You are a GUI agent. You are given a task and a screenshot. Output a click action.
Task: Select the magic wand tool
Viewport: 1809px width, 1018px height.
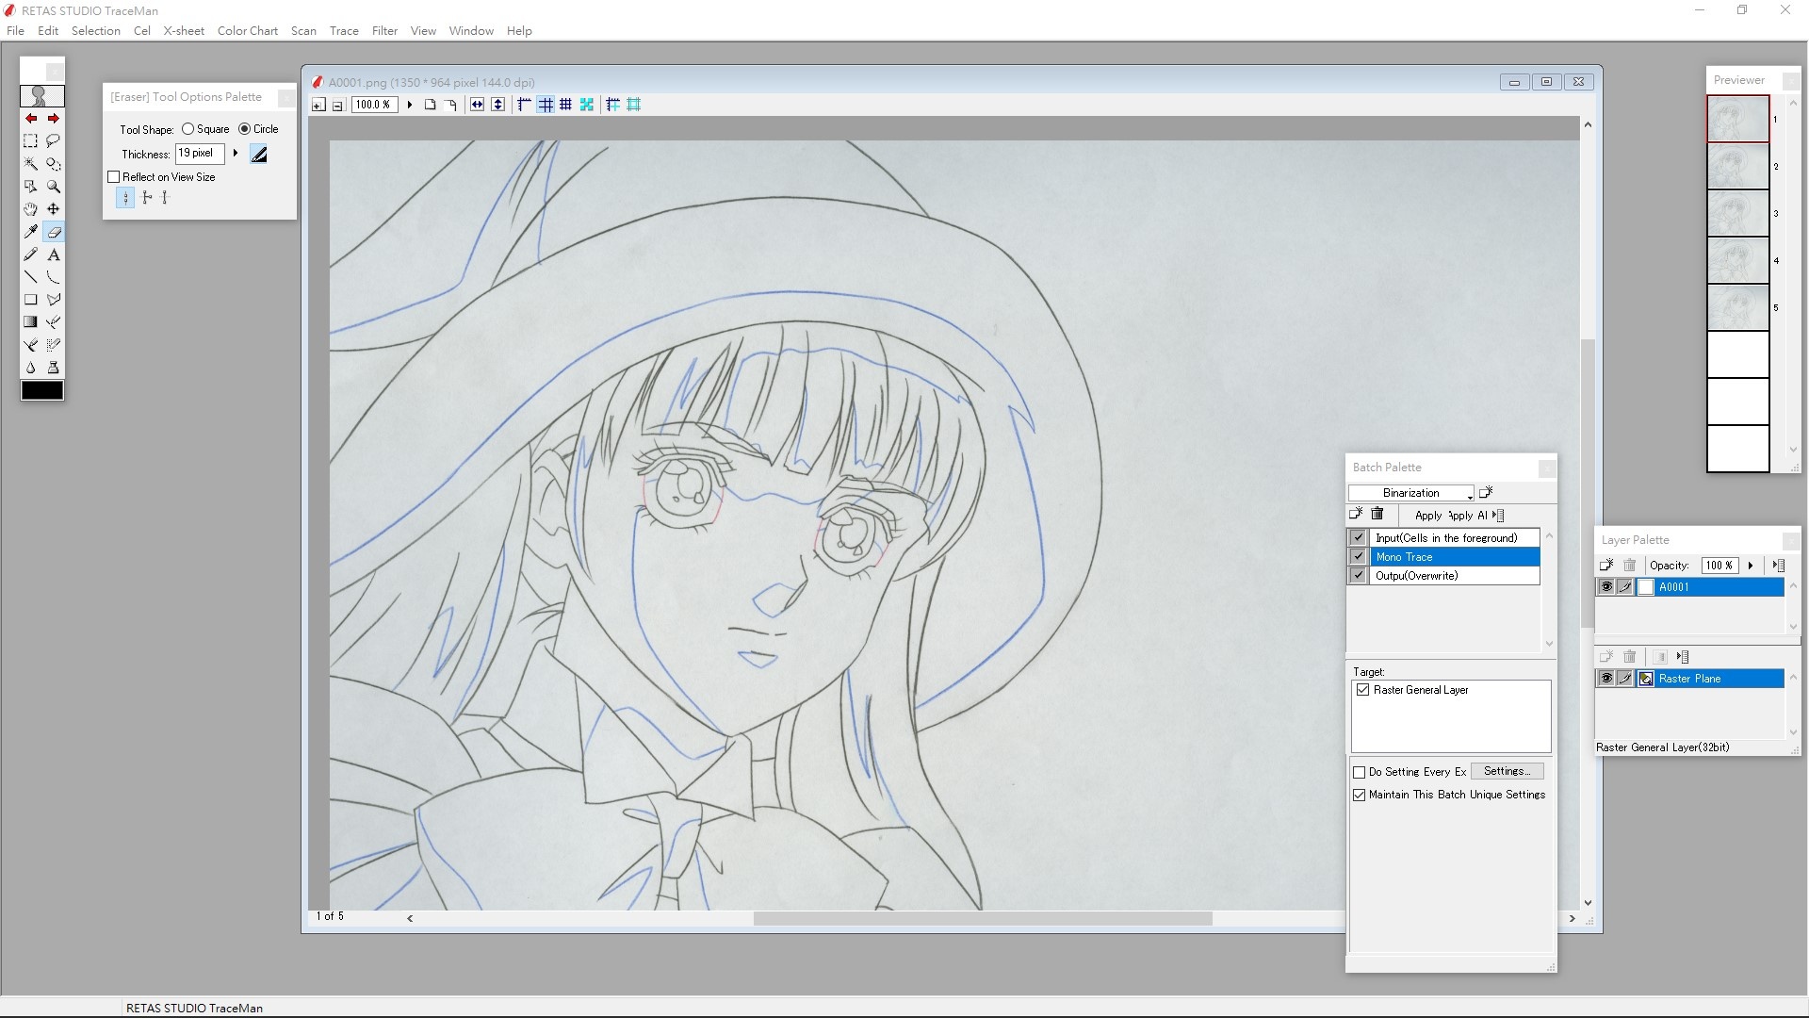(30, 163)
